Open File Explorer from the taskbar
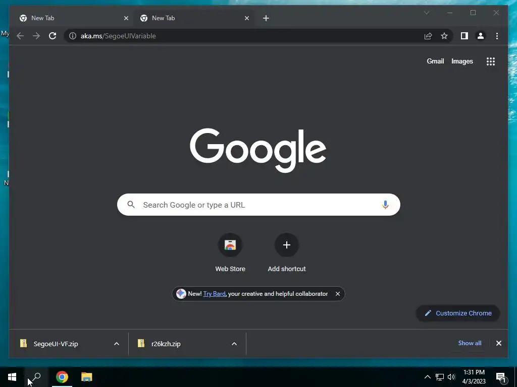Image resolution: width=517 pixels, height=387 pixels. [x=87, y=377]
